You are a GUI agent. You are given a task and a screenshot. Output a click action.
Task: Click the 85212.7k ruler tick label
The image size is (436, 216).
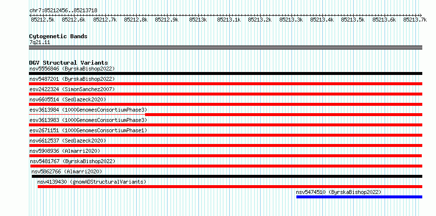coord(104,20)
